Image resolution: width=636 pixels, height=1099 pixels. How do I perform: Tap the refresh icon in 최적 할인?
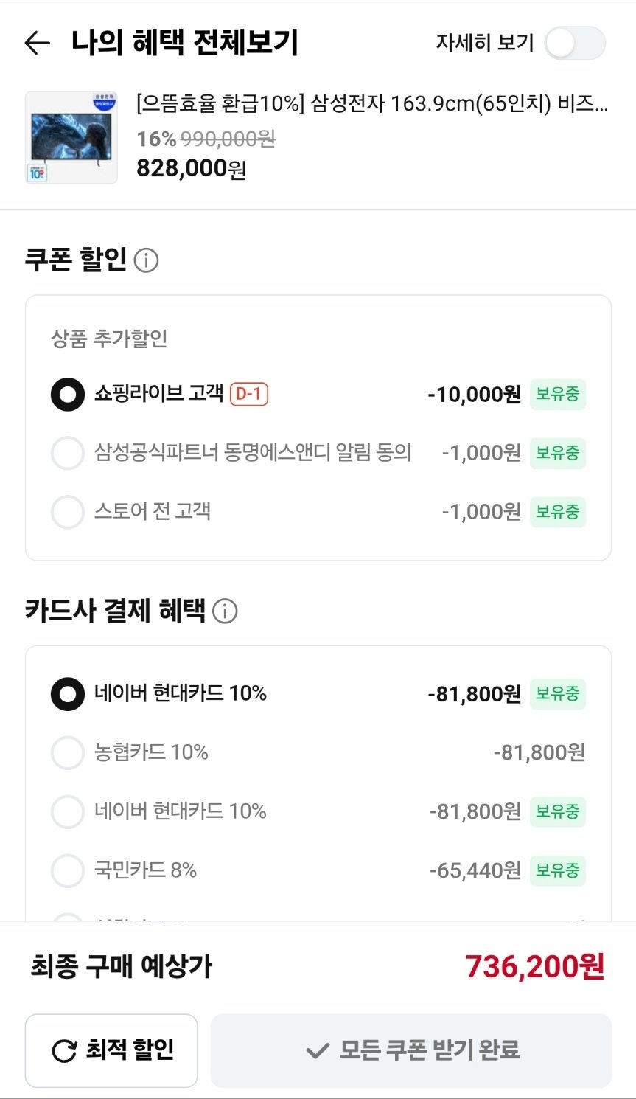point(64,1050)
